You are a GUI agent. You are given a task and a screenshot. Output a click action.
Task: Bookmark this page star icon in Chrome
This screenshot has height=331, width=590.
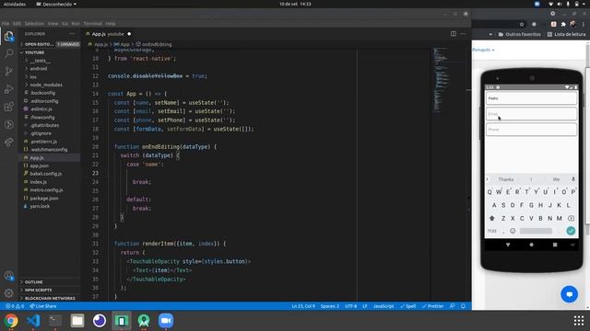point(522,24)
